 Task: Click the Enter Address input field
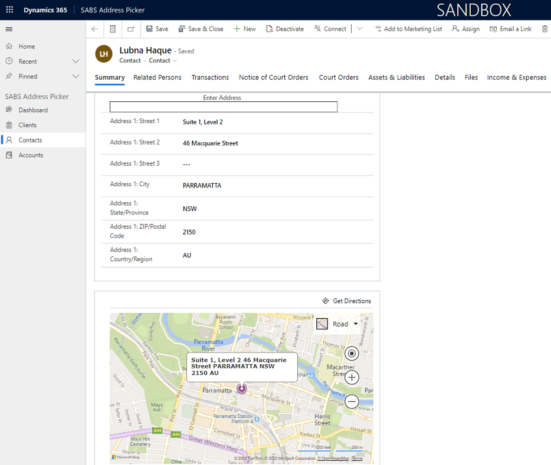[x=224, y=107]
